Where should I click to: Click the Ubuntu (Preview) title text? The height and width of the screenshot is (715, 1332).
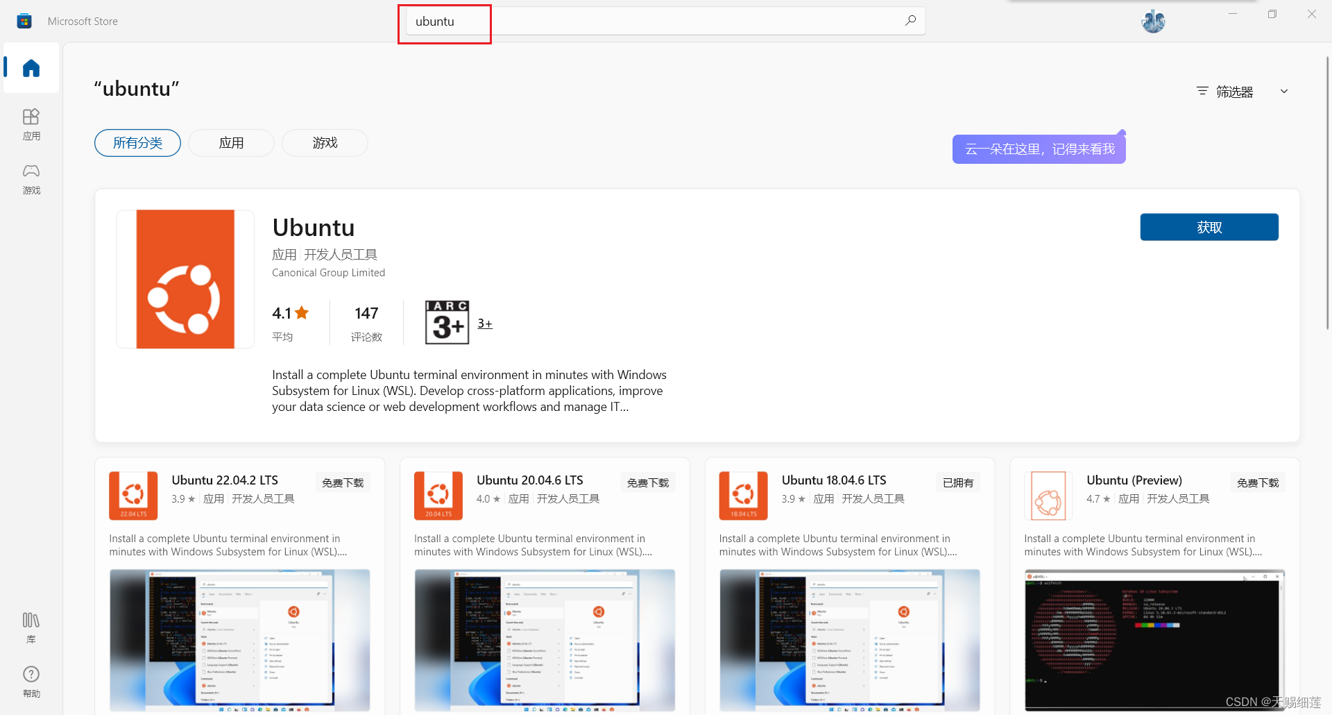point(1134,480)
